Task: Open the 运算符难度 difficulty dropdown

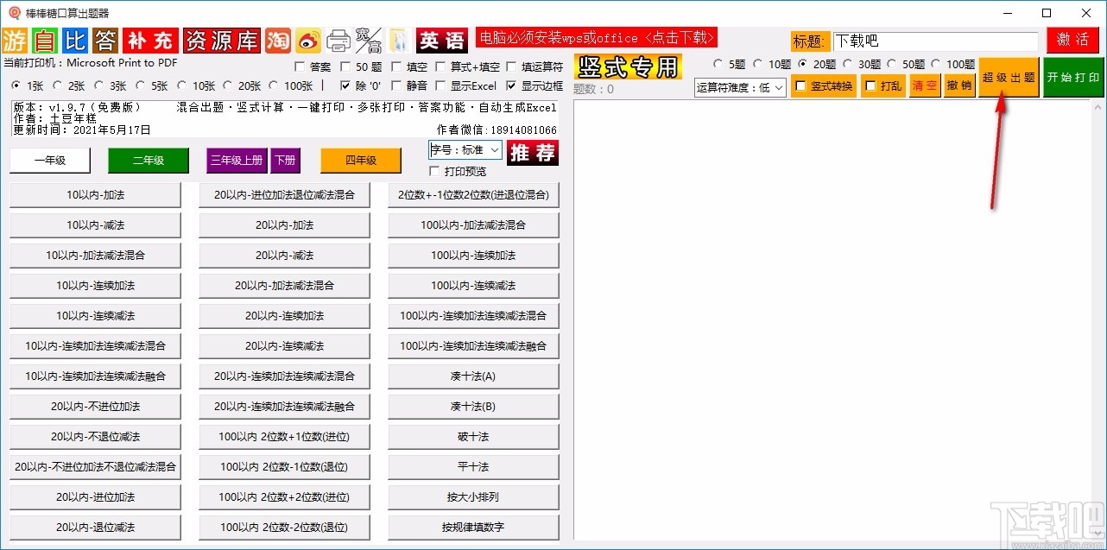Action: pos(739,86)
